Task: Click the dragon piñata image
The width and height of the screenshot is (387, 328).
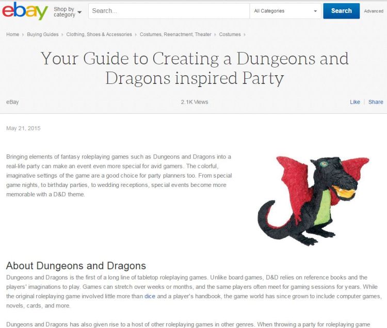Action: [x=313, y=201]
